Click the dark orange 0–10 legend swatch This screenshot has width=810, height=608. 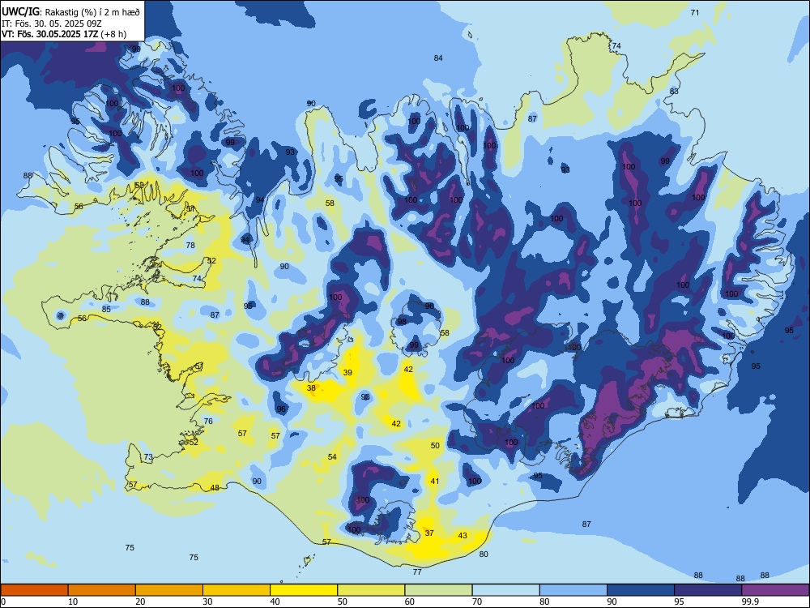click(x=34, y=590)
